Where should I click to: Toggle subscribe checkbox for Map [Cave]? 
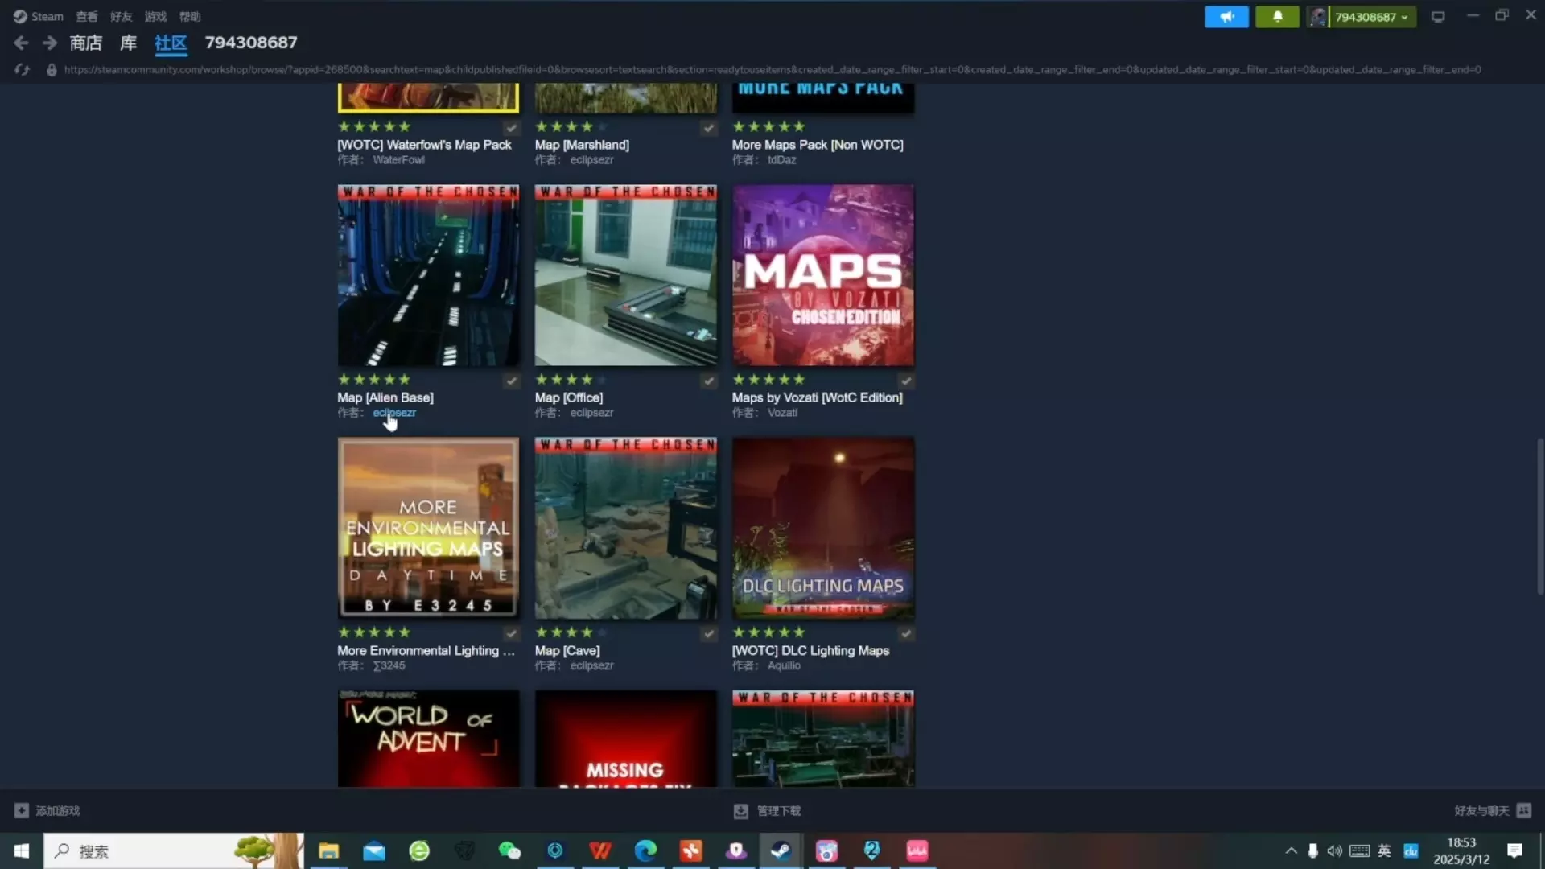pyautogui.click(x=708, y=633)
